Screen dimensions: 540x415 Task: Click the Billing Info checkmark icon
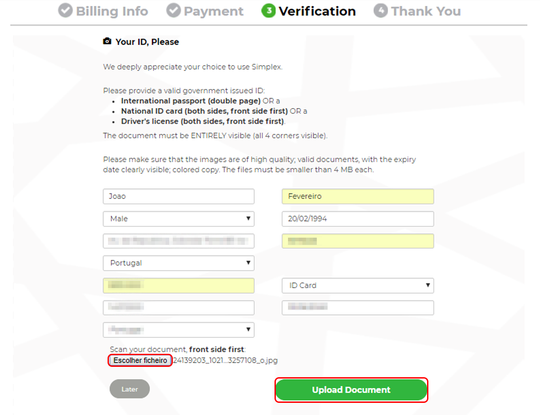click(65, 11)
